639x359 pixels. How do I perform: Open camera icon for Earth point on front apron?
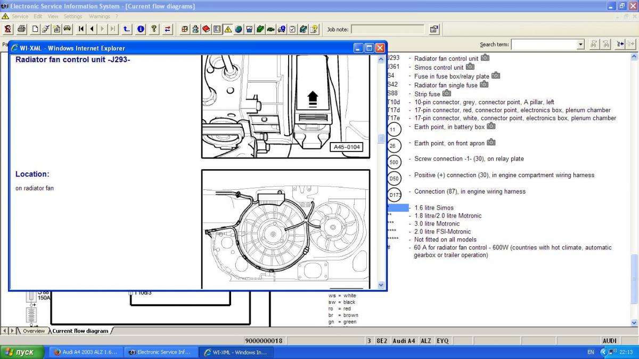click(491, 143)
